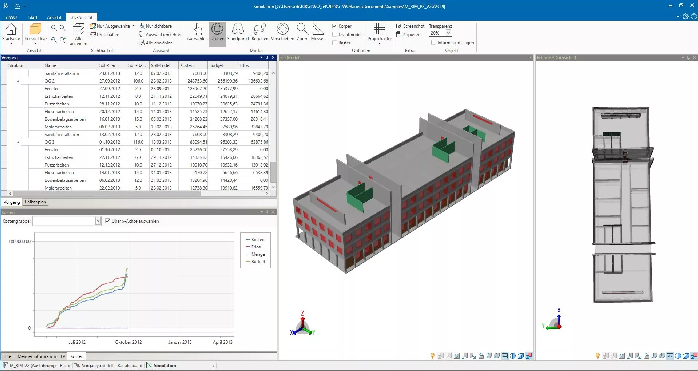Enable Information zeigen checkbox
Image resolution: width=698 pixels, height=371 pixels.
pos(433,43)
